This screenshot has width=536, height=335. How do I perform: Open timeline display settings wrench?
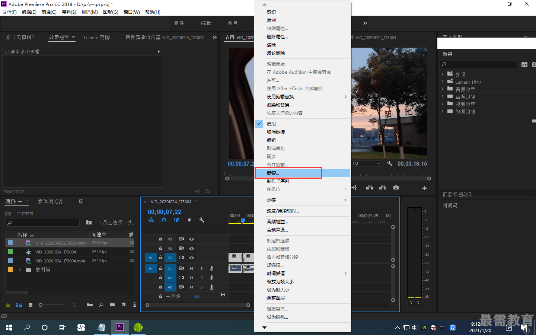pos(202,220)
